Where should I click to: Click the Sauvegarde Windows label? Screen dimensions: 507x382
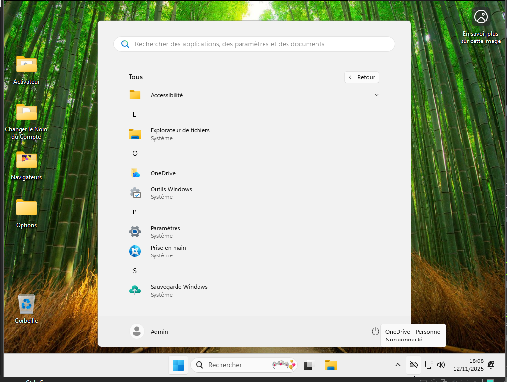[179, 287]
